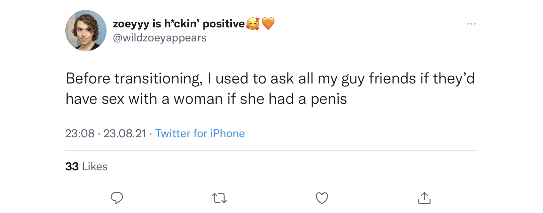Click the bold '33' like count
This screenshot has width=543, height=213.
tap(72, 167)
